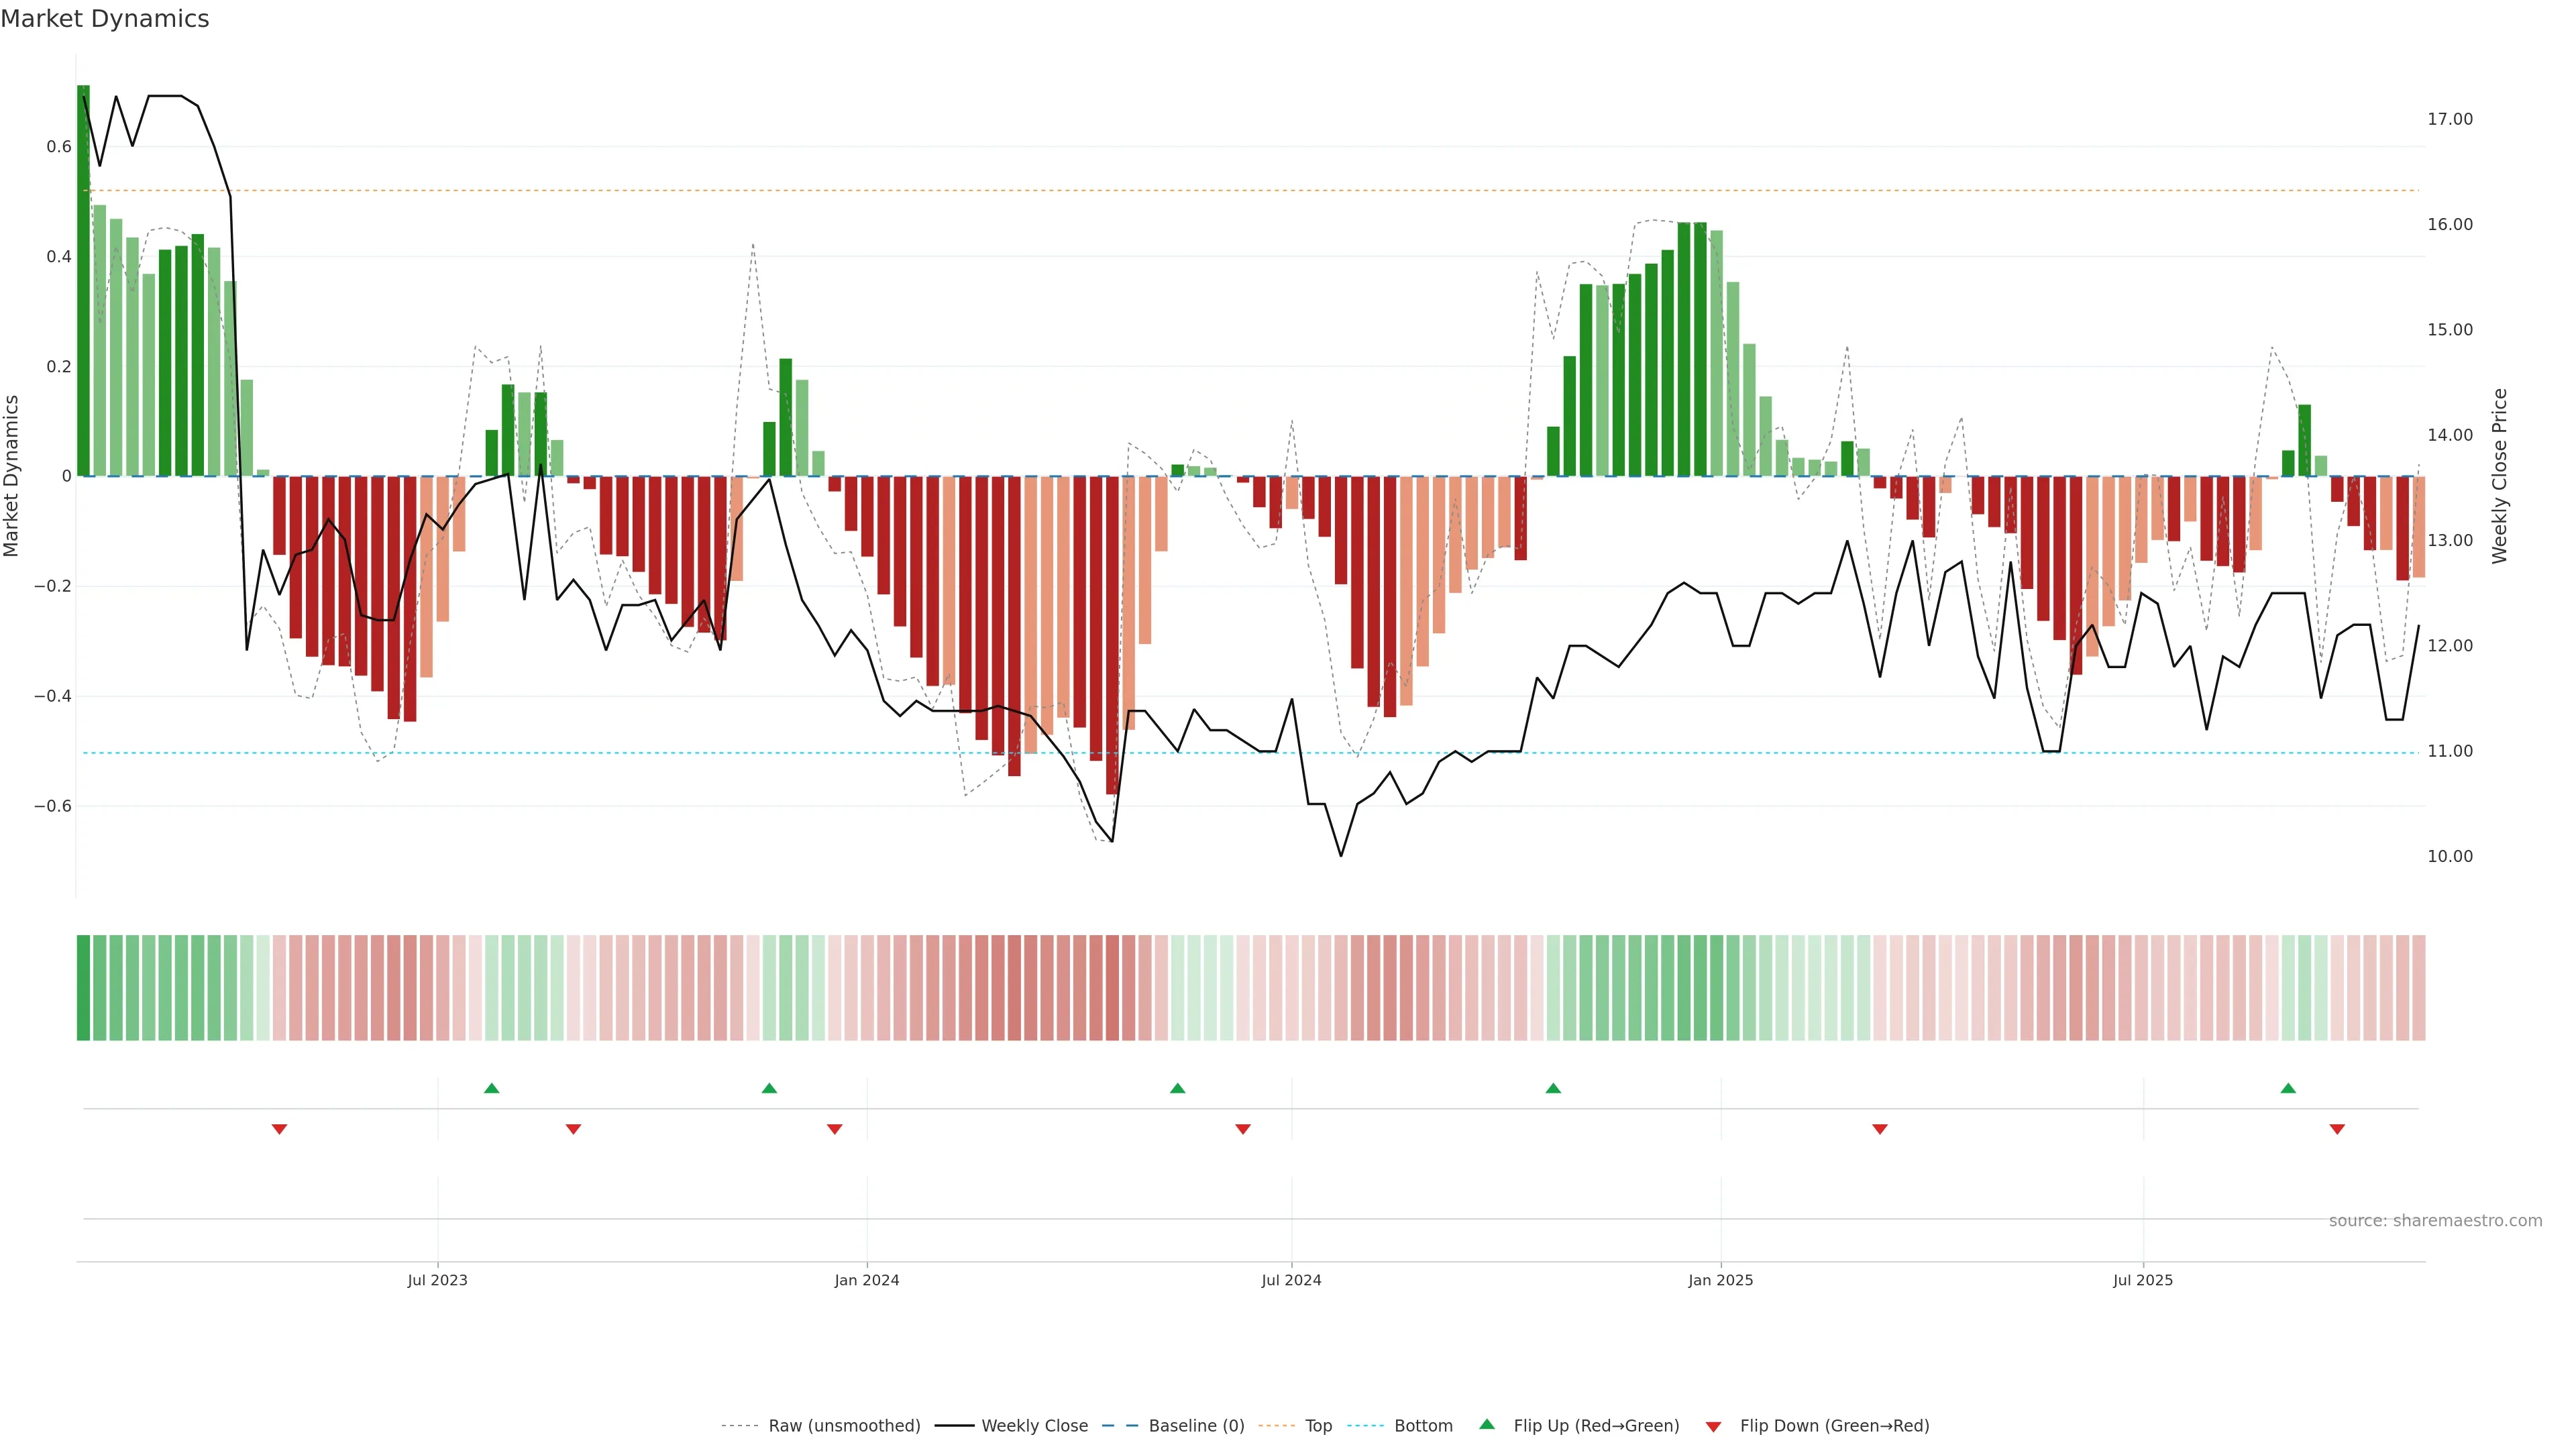Click the Flip Down red triangle legend icon
2576x1449 pixels.
(1713, 1426)
